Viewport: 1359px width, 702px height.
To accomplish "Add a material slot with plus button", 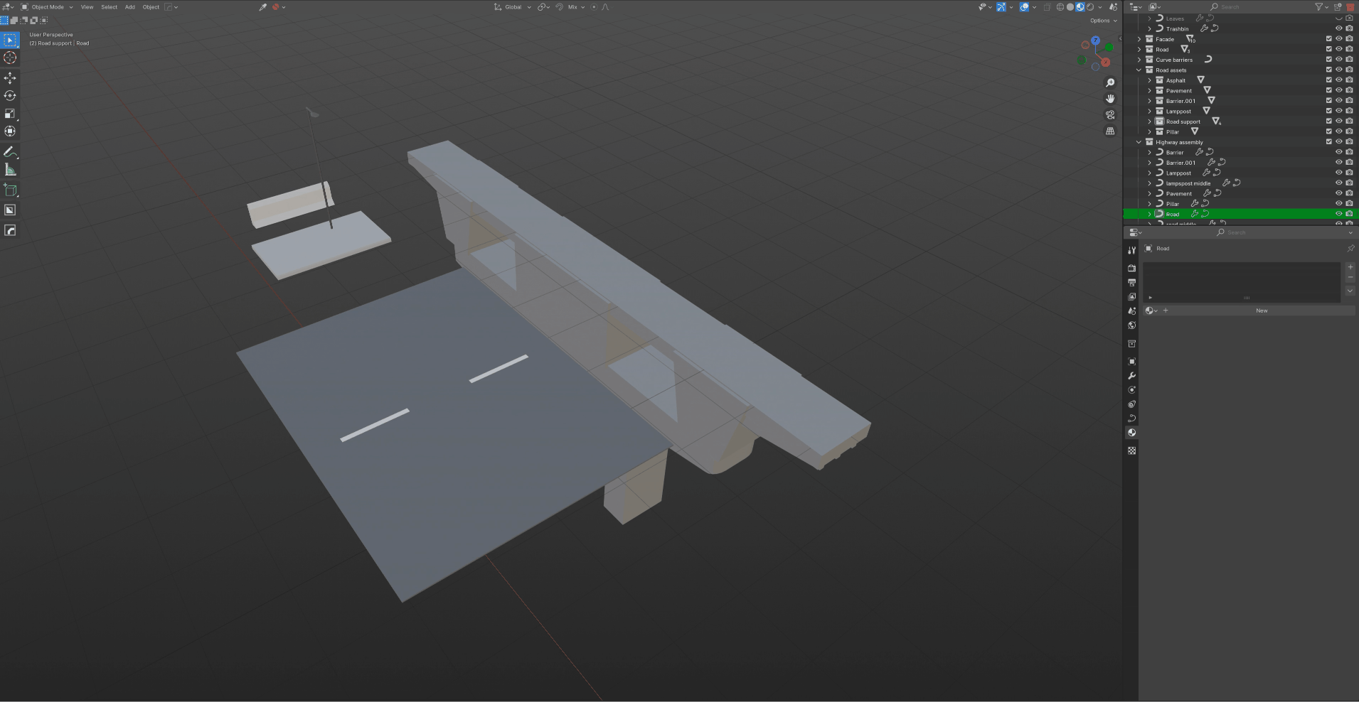I will tap(1350, 267).
